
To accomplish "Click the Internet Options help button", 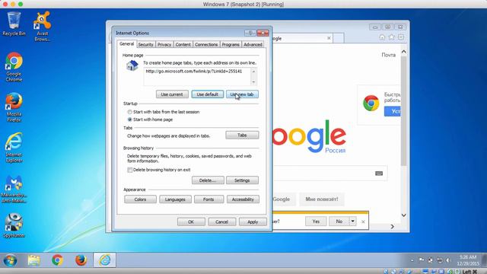I will tap(250, 33).
